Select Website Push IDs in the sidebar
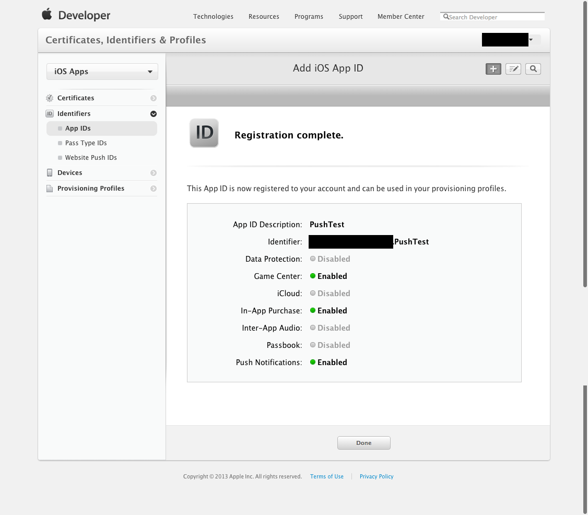This screenshot has width=588, height=515. click(91, 158)
